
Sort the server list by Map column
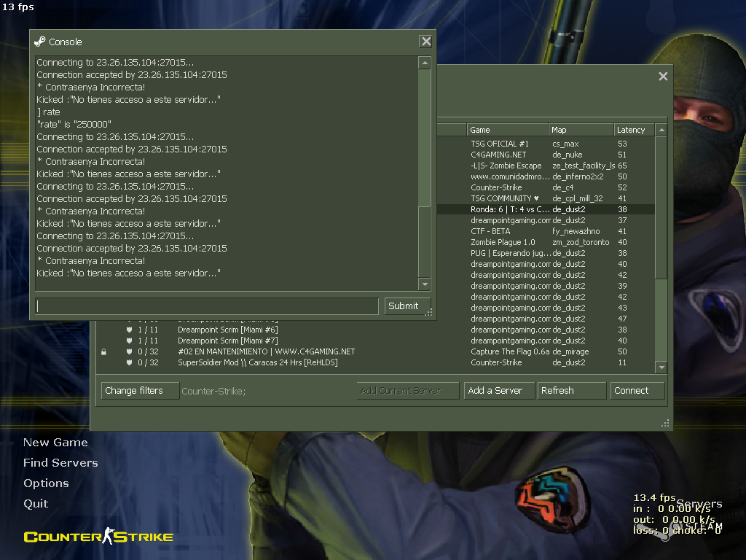click(580, 130)
